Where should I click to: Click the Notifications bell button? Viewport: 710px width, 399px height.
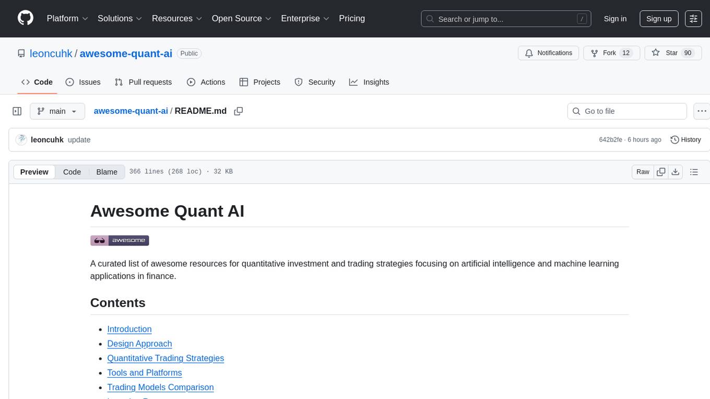coord(549,53)
